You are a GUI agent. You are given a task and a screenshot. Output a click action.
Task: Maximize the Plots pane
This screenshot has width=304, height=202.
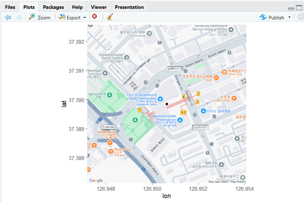(x=299, y=8)
